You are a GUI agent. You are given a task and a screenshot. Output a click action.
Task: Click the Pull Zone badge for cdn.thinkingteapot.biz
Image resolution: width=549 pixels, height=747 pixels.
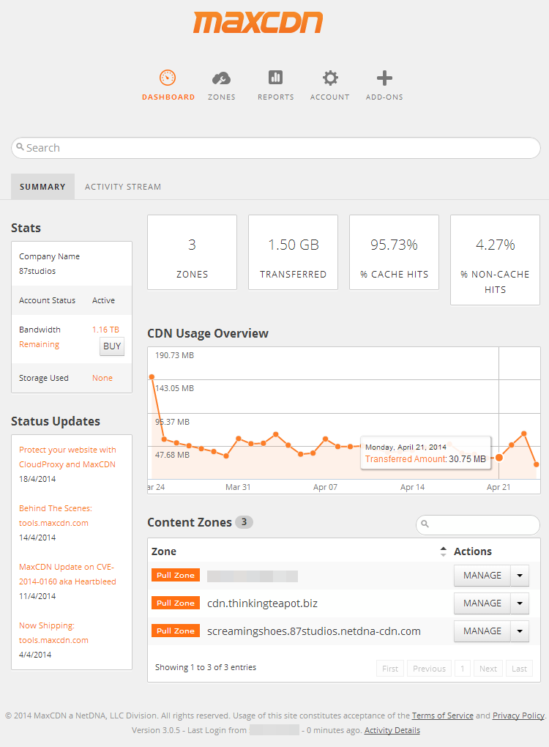point(175,603)
